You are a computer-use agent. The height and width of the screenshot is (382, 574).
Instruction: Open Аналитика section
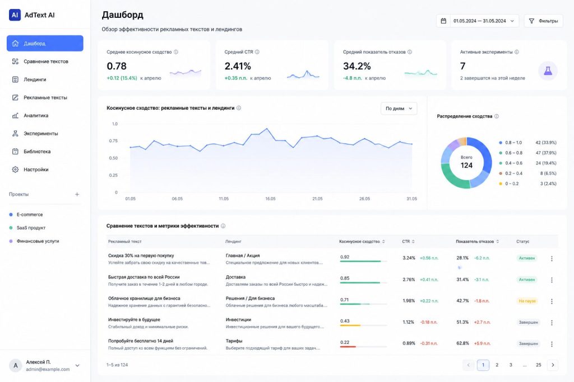point(45,115)
